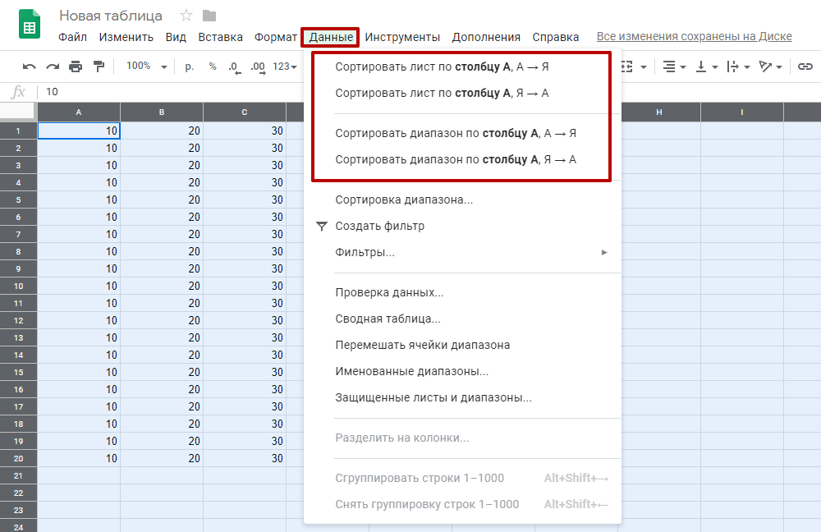Click cell B5 containing 20
The image size is (821, 532).
point(162,200)
